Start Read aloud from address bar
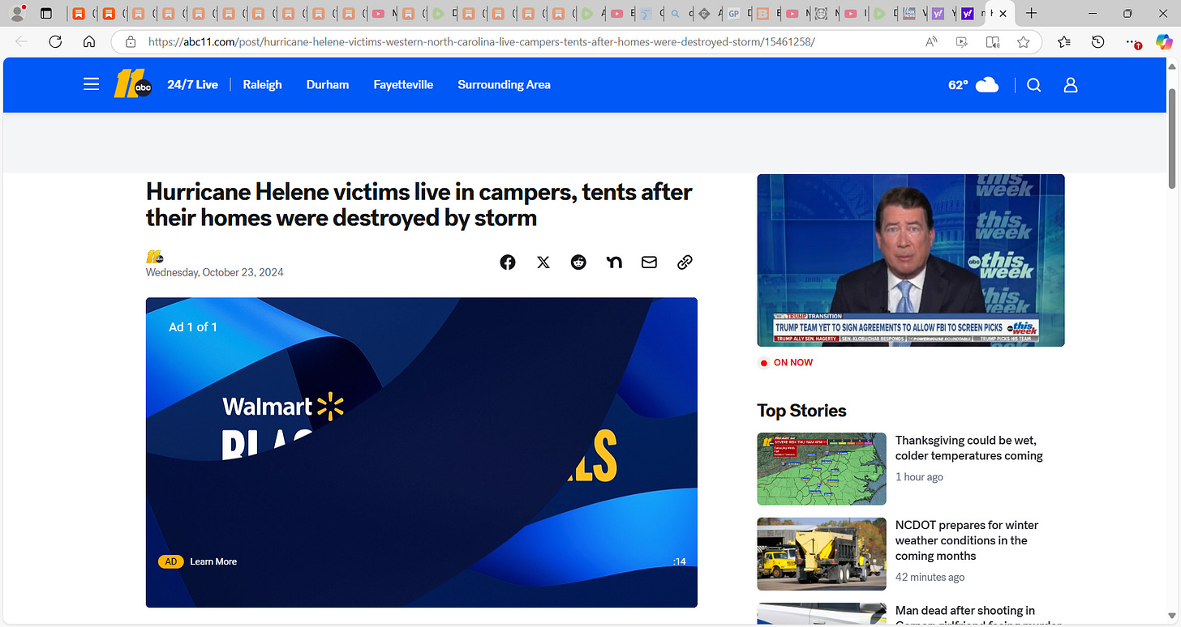This screenshot has width=1181, height=627. [931, 41]
